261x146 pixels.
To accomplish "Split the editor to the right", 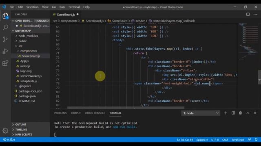I will tap(248, 15).
